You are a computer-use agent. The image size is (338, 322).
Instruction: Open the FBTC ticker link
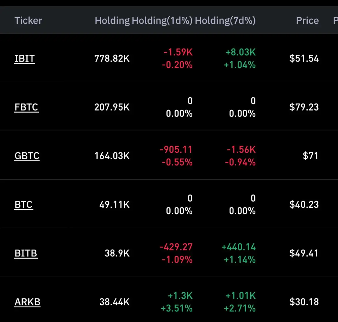click(26, 107)
